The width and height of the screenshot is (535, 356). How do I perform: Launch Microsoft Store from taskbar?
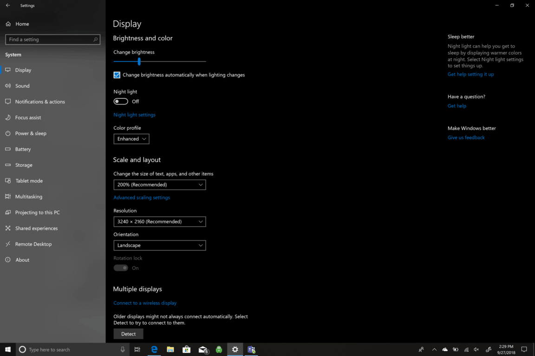(x=186, y=350)
